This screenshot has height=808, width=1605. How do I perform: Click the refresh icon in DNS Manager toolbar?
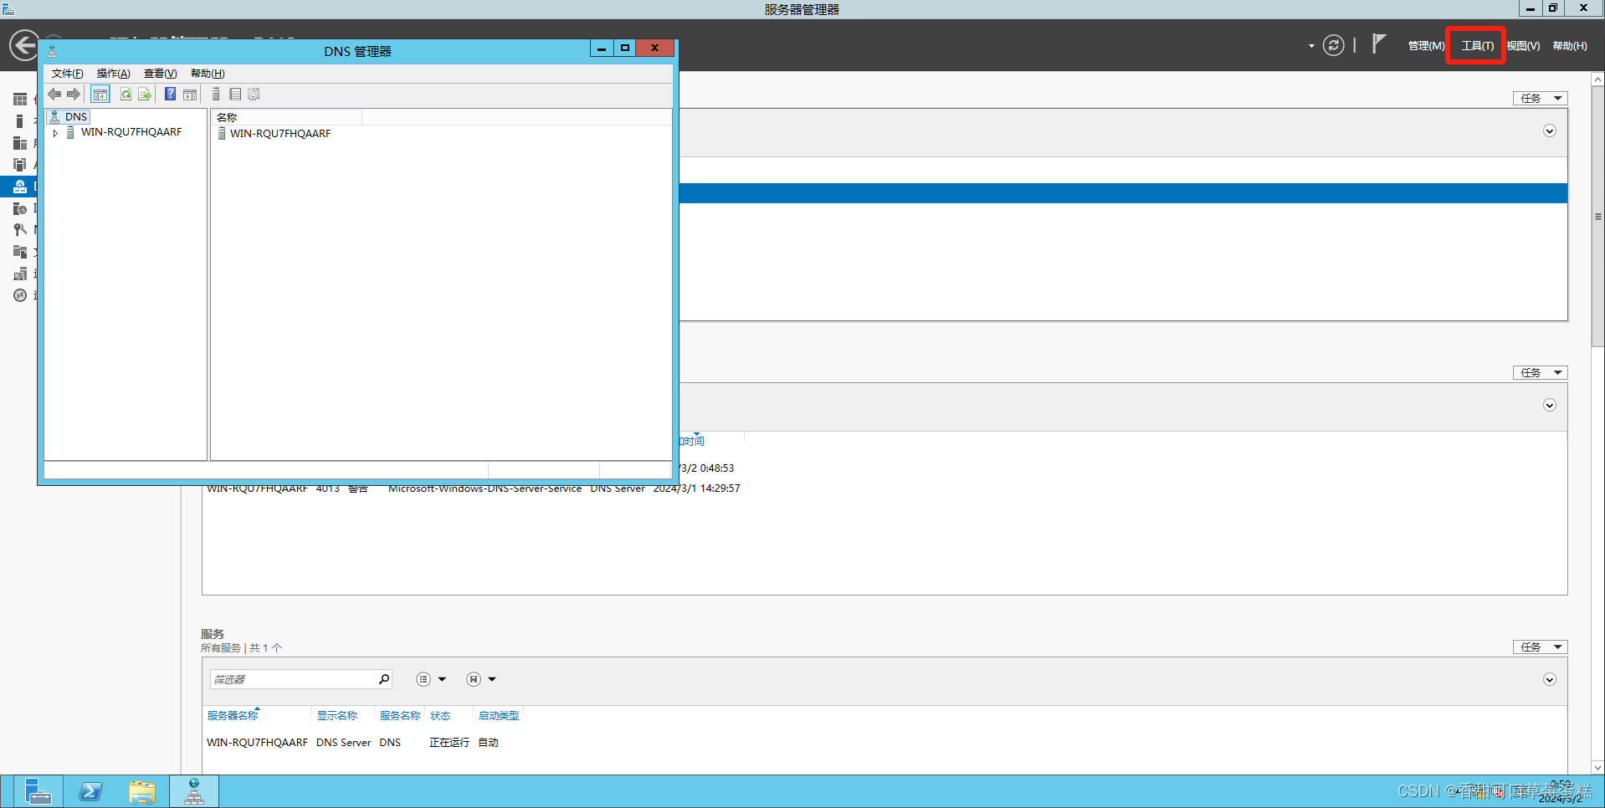coord(126,95)
